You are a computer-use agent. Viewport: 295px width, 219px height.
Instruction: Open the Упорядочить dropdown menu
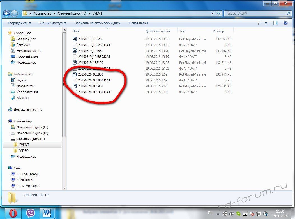(x=19, y=23)
